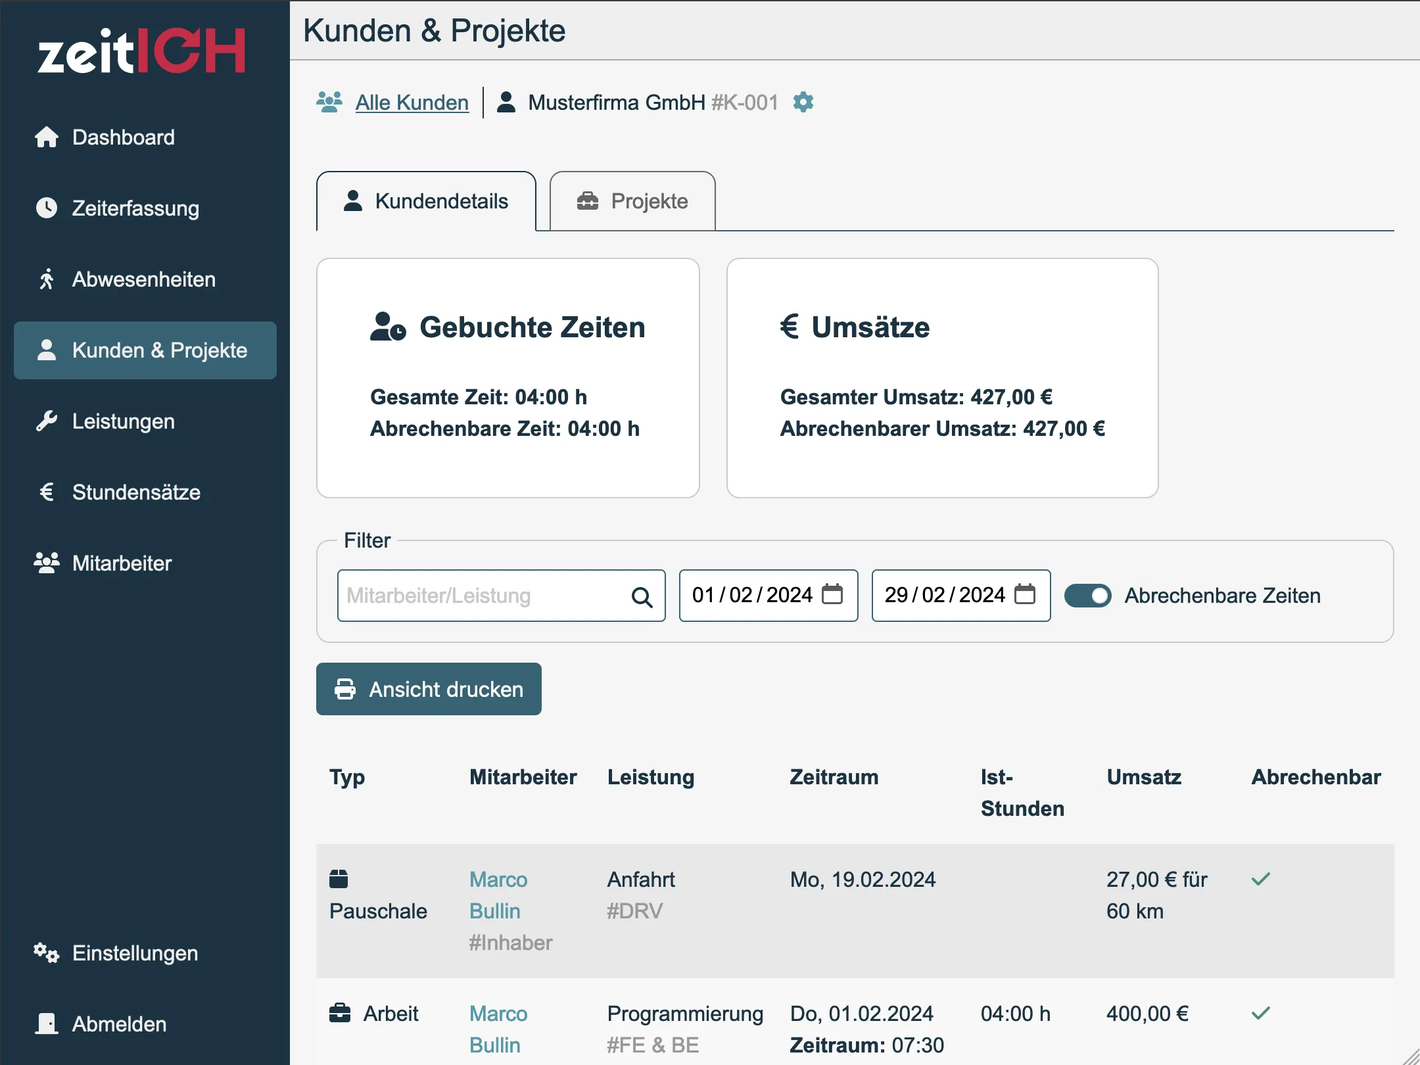Click the Programmierung service cell

click(x=685, y=1014)
